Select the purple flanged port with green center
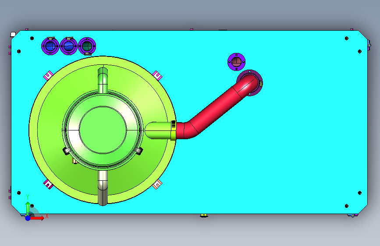The image size is (380, 246). 87,46
